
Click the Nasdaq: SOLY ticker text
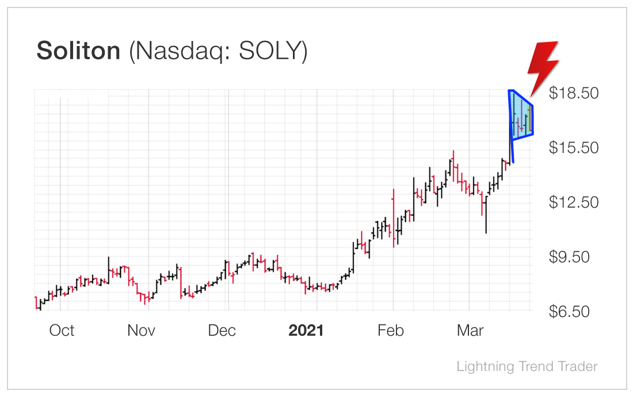[219, 52]
